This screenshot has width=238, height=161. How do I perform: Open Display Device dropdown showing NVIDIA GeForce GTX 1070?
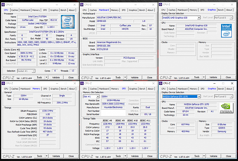pos(199,97)
